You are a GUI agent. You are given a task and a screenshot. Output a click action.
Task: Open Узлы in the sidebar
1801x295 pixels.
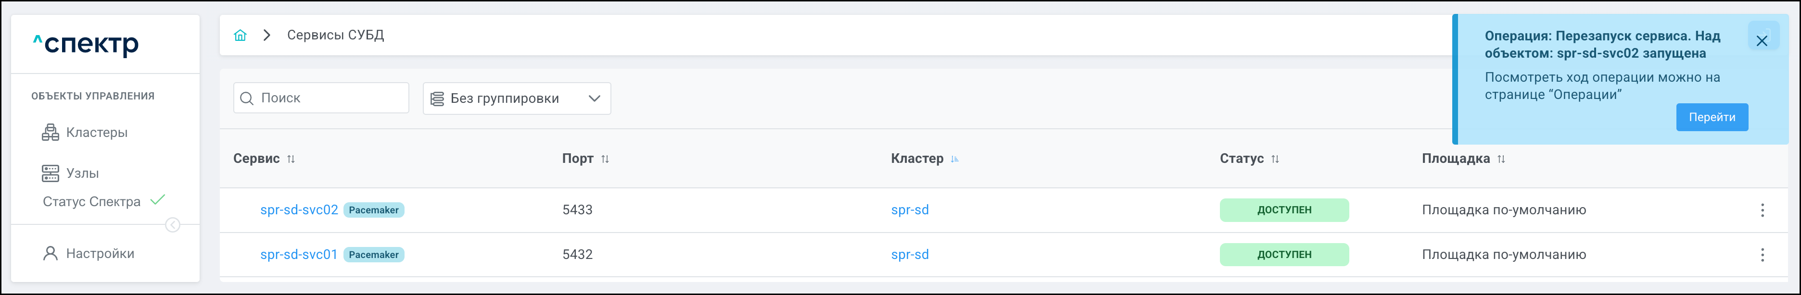pos(83,173)
